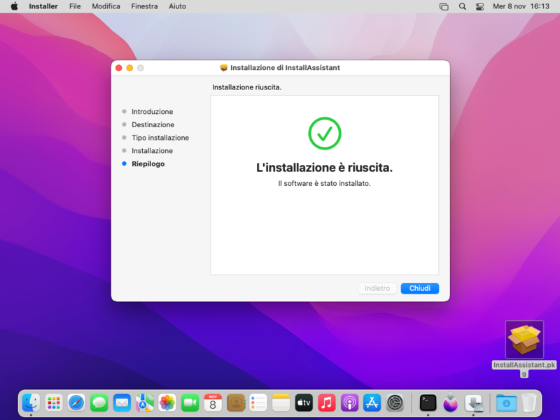Click the 'L'installazione è riuscita.' headline
The width and height of the screenshot is (560, 420).
(324, 168)
